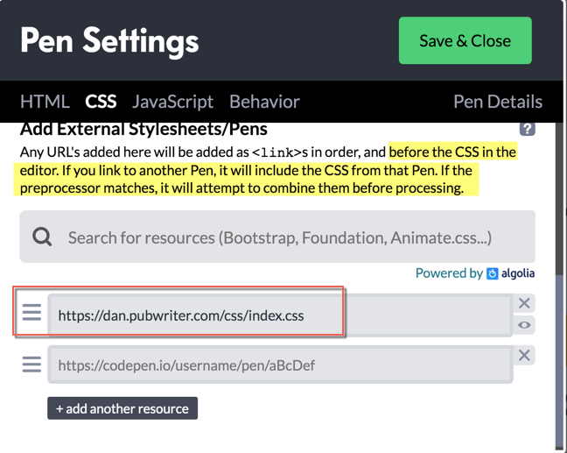Go to the Behavior tab
The height and width of the screenshot is (453, 567).
coord(265,102)
